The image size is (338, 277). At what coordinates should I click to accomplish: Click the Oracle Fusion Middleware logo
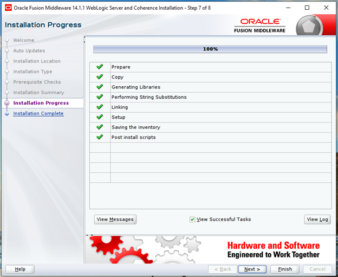pos(260,25)
